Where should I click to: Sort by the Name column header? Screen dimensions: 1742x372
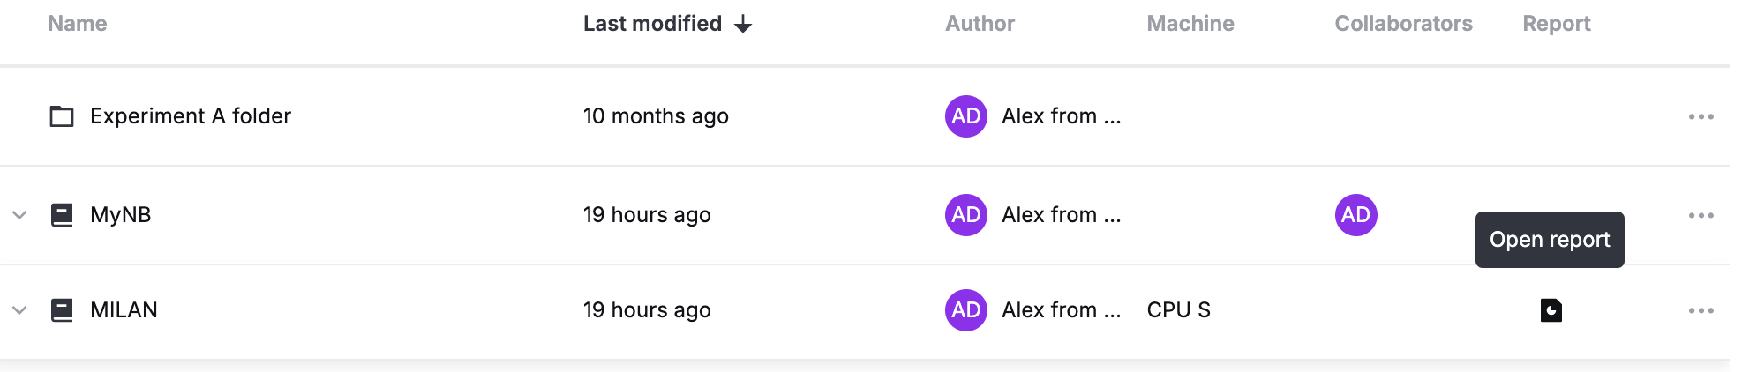click(78, 24)
